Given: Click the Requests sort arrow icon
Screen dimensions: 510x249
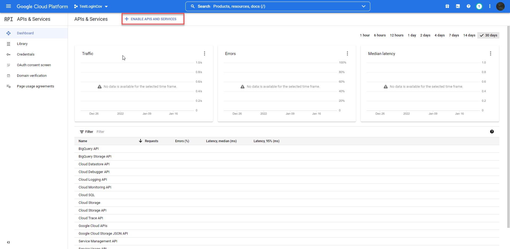Looking at the screenshot, I should pyautogui.click(x=141, y=141).
